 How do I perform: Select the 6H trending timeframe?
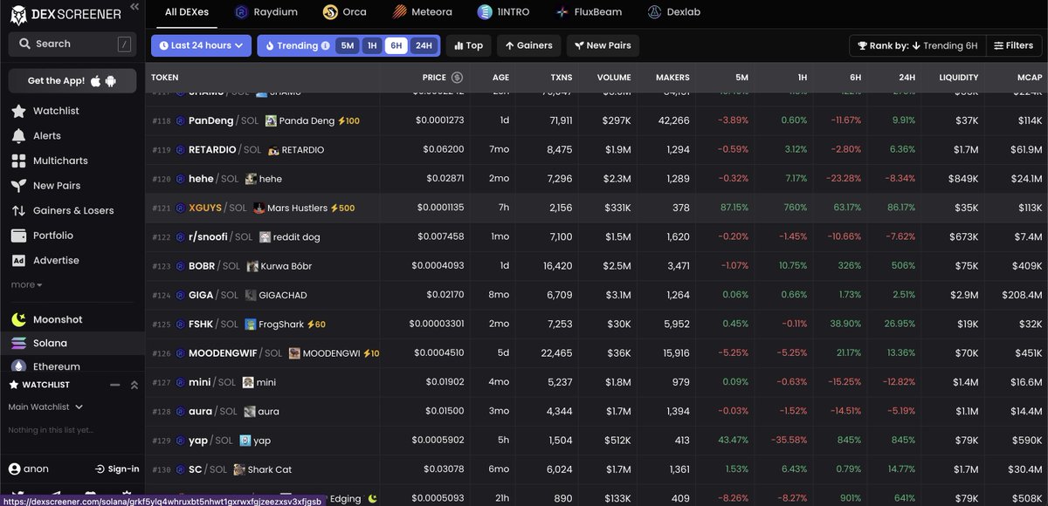[396, 45]
